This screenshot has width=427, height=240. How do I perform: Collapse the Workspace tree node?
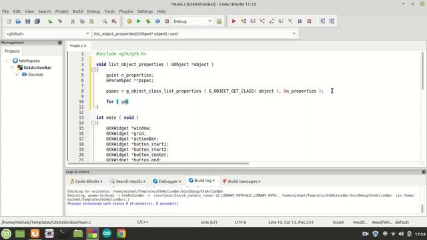pos(7,61)
